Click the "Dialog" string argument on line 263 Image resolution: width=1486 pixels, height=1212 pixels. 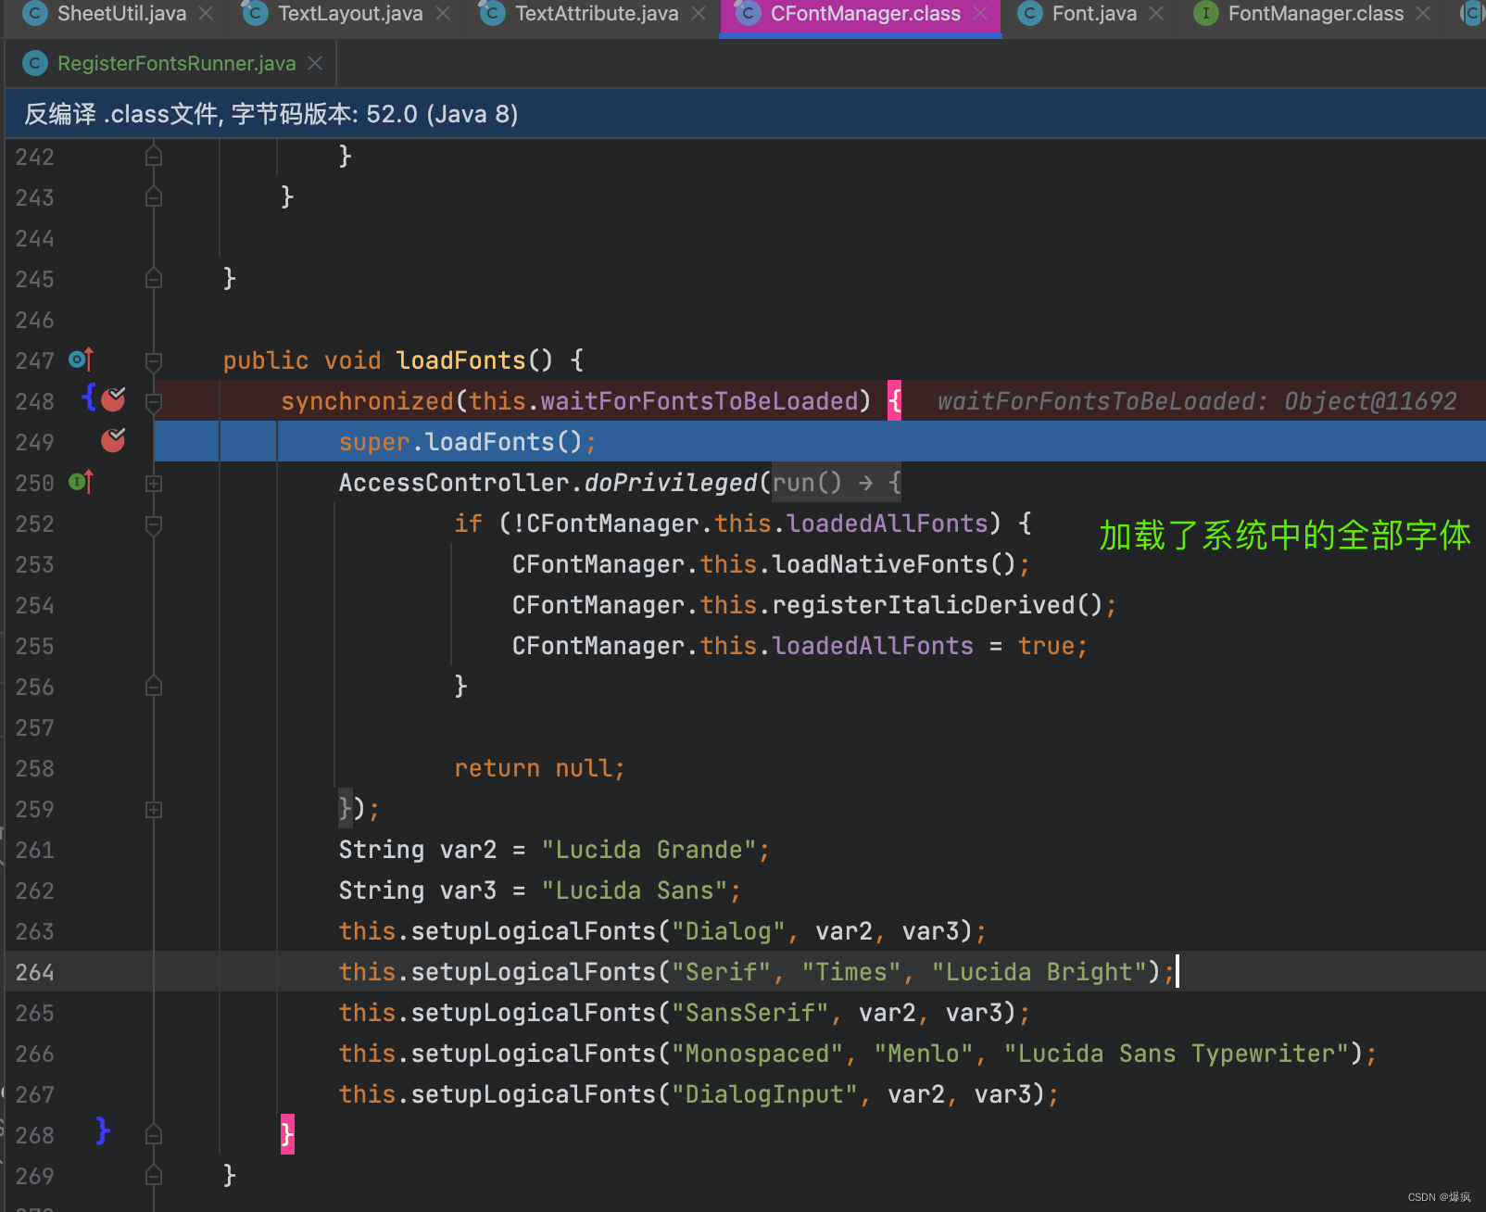[x=728, y=931]
